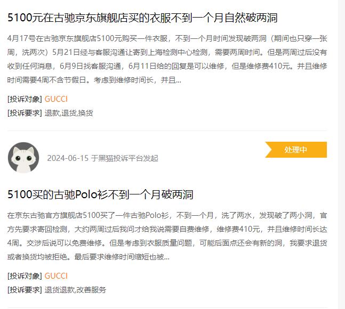
Task: Click the 2024-06-15 posting date
Action: pos(68,158)
